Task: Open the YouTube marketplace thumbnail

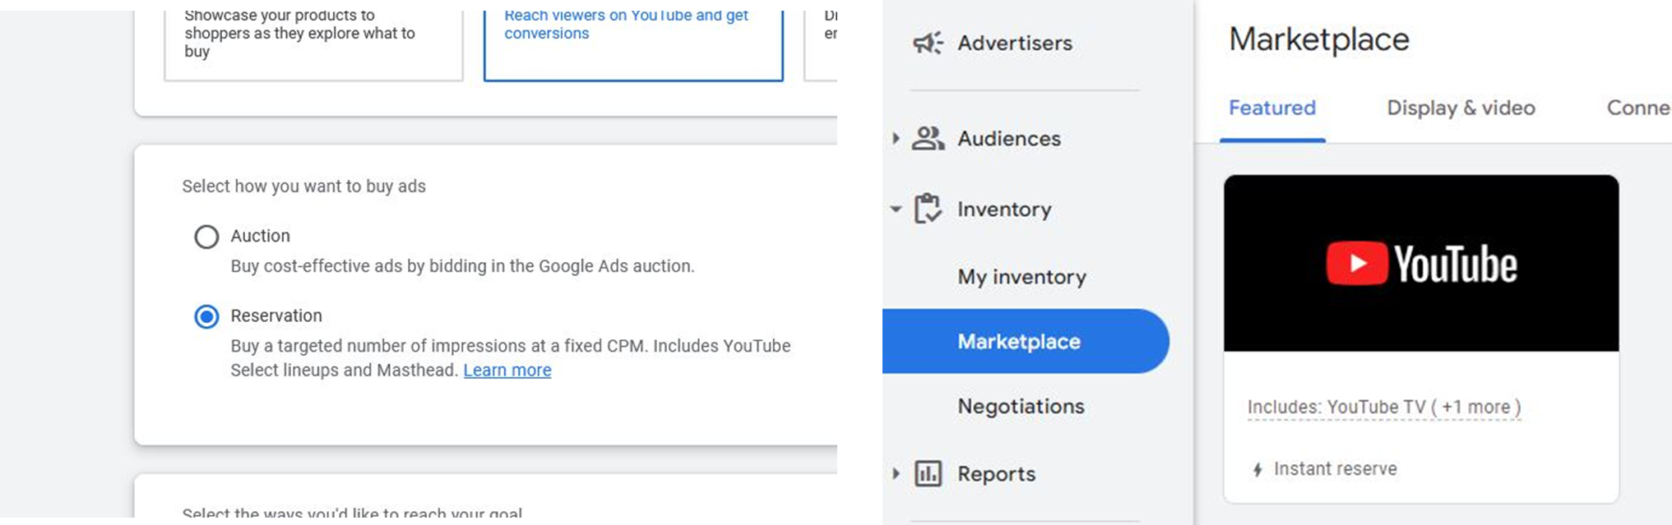Action: coord(1421,263)
